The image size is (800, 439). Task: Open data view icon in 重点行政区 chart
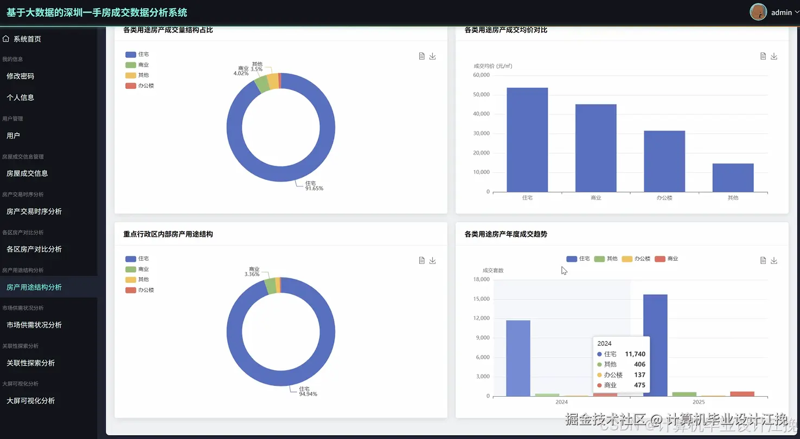coord(422,261)
